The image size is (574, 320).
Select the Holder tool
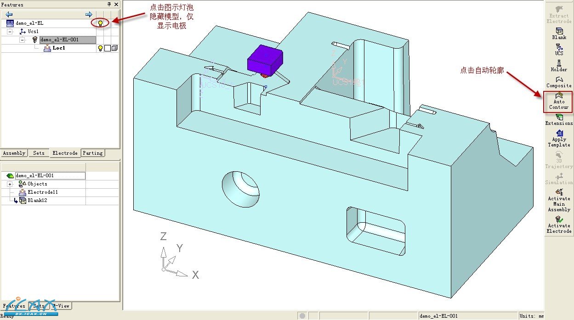559,65
